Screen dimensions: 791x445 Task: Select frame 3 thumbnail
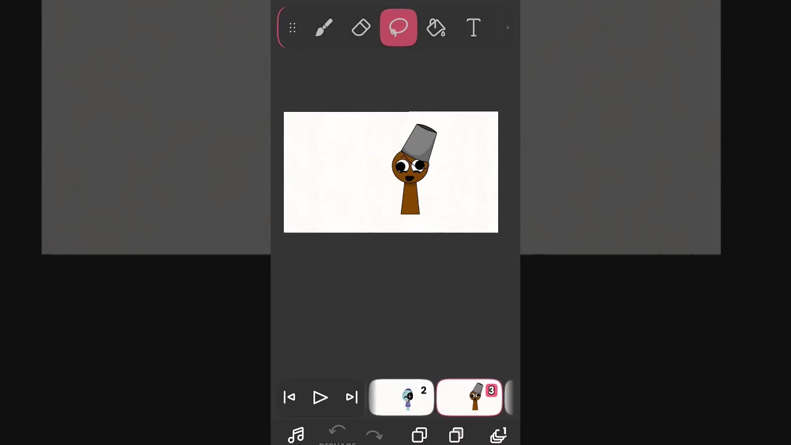(x=469, y=397)
